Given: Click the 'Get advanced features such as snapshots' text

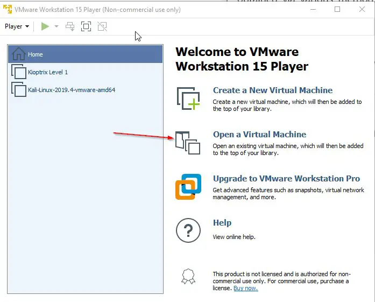Looking at the screenshot, I should click(288, 194).
